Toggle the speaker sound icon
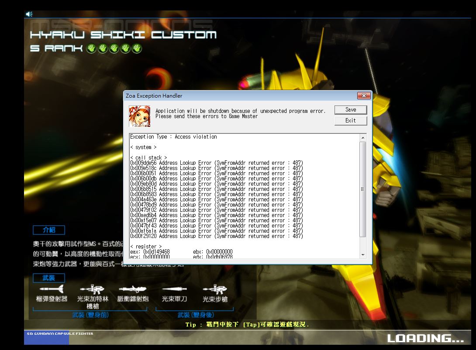The width and height of the screenshot is (476, 350). (x=29, y=14)
